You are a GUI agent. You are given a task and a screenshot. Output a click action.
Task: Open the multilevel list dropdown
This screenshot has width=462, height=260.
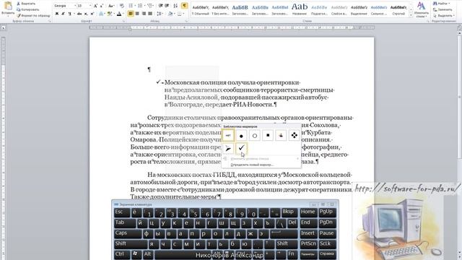pyautogui.click(x=150, y=6)
